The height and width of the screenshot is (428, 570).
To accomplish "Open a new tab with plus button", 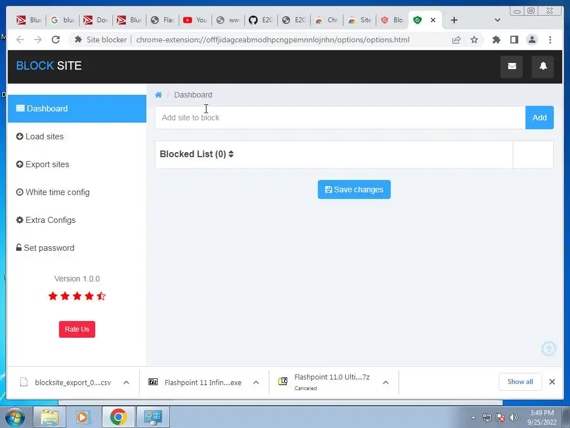I will click(x=454, y=20).
